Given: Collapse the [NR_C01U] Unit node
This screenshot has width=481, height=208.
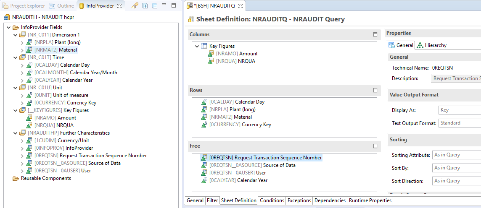Looking at the screenshot, I should 15,88.
